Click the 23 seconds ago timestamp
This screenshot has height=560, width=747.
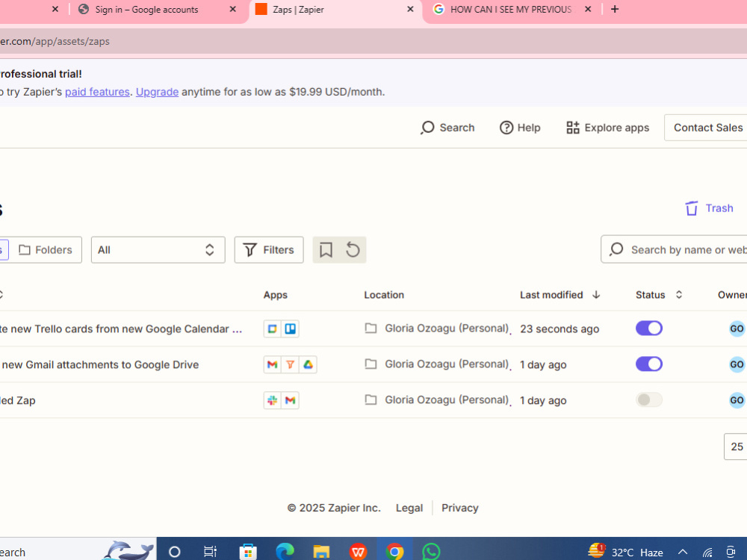pos(560,329)
